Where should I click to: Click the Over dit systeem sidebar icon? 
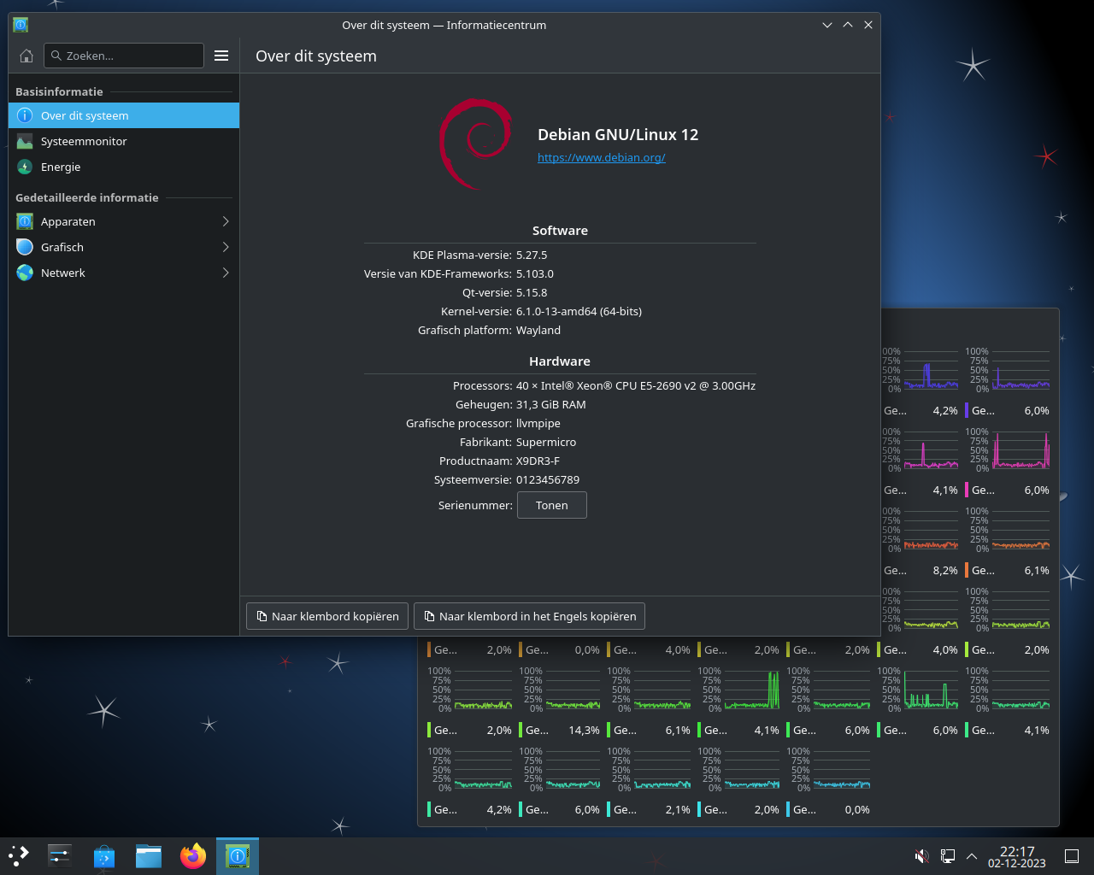[x=25, y=115]
